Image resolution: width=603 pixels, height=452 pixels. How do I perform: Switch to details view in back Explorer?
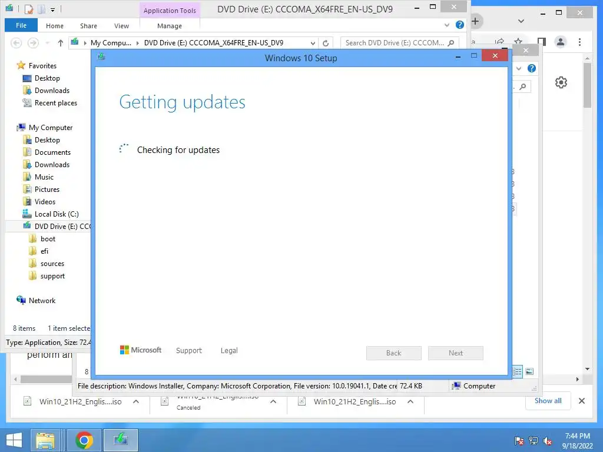click(x=517, y=371)
